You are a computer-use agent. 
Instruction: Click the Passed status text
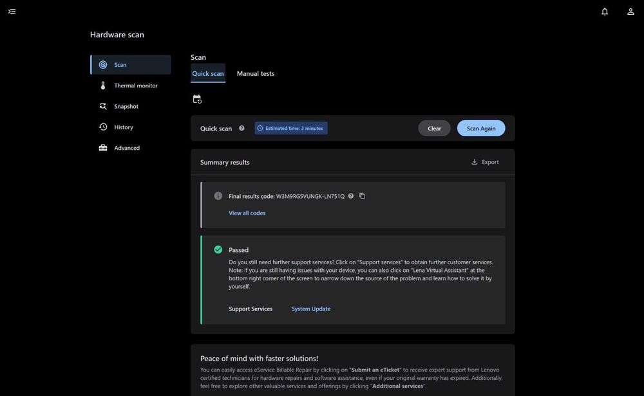(x=239, y=249)
